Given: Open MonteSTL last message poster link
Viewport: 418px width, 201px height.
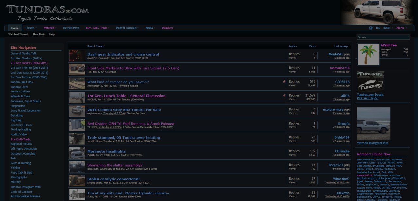Looking at the screenshot, I should click(x=336, y=54).
